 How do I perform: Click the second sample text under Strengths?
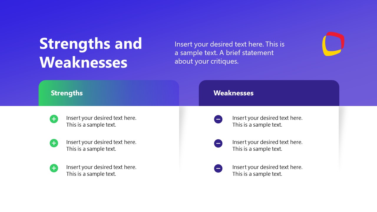click(x=101, y=145)
